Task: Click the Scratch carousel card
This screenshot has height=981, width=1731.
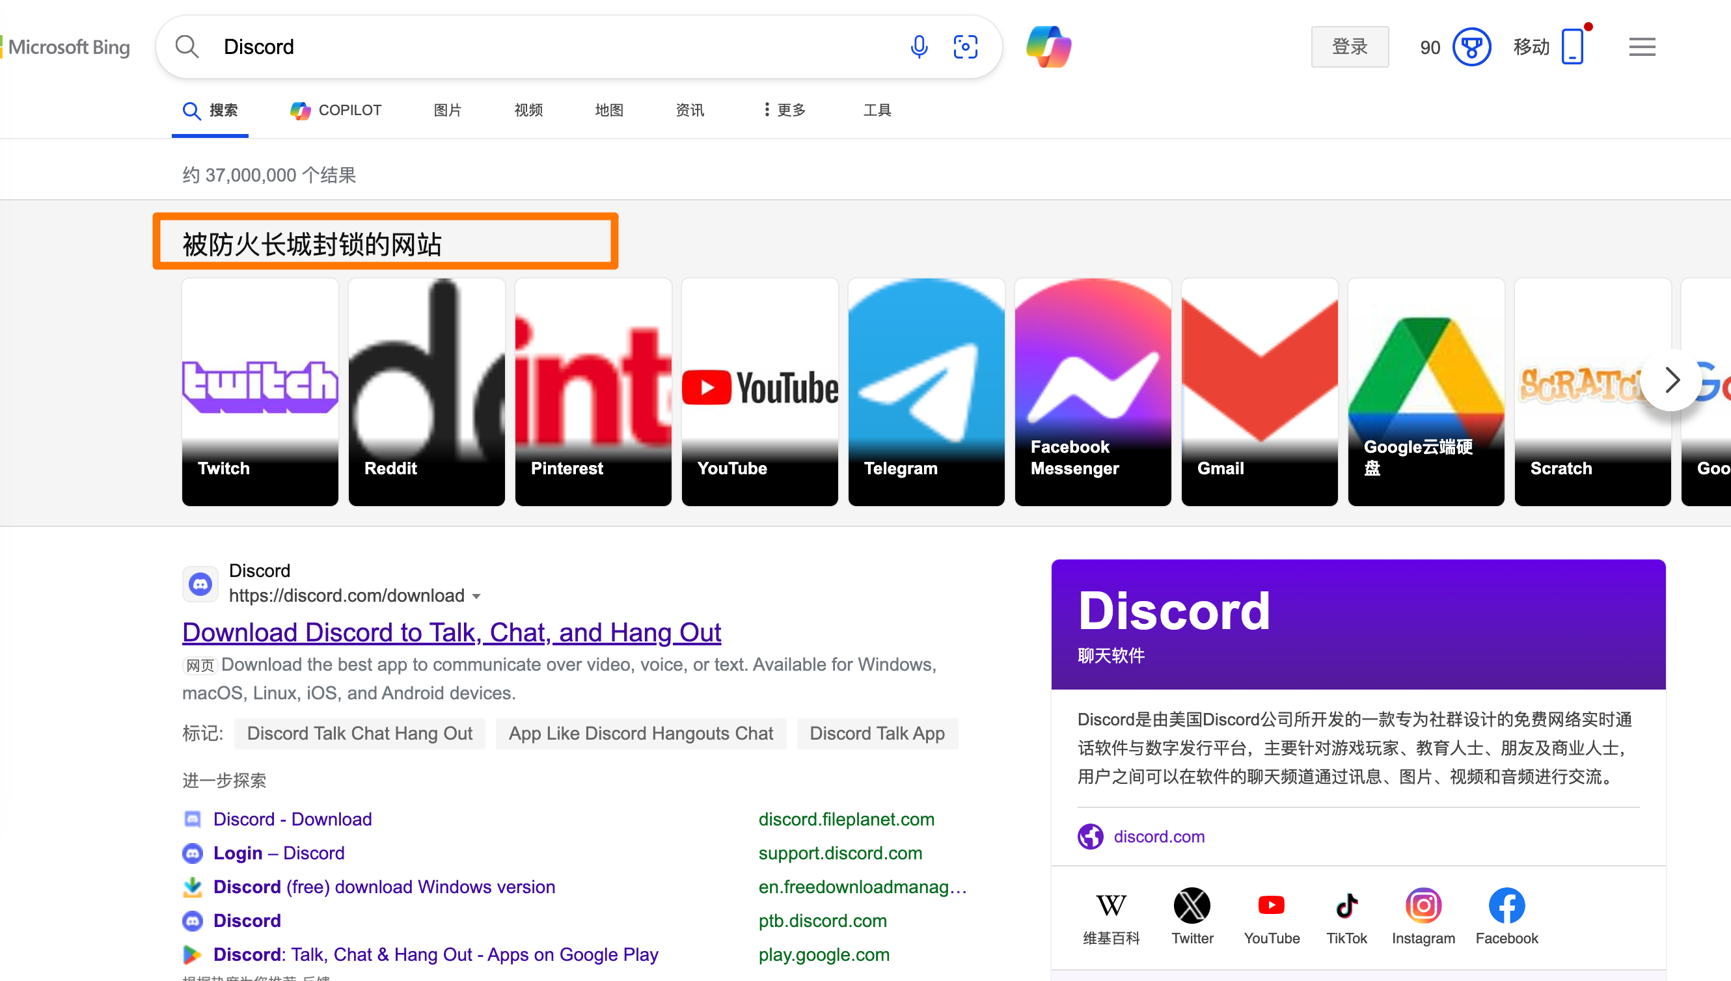Action: 1592,392
